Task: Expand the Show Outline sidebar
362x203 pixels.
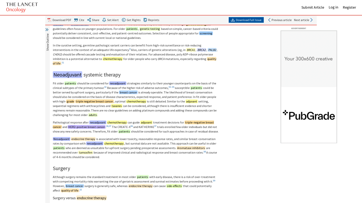Action: point(47,30)
